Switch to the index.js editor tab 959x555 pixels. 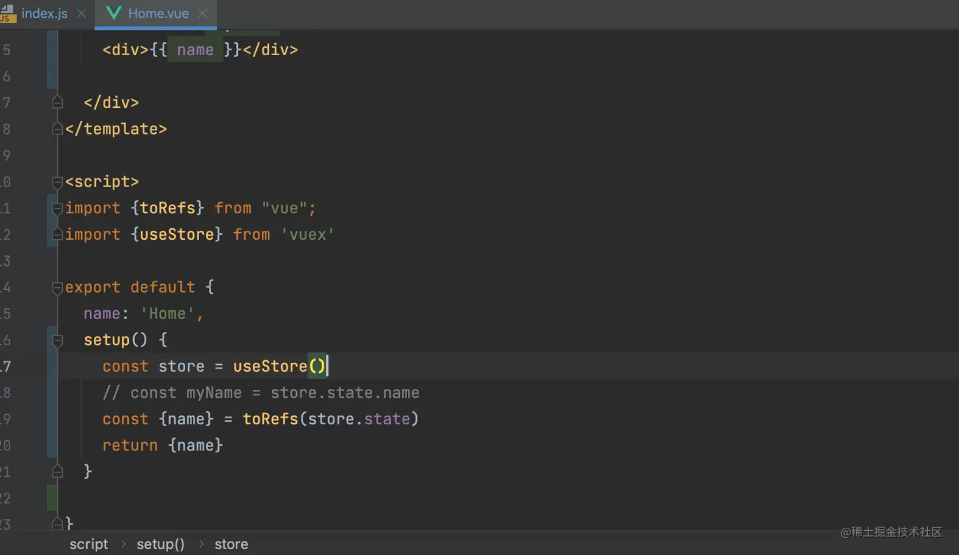pos(44,13)
